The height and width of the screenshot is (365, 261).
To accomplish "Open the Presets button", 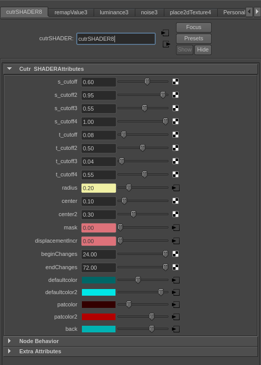I will click(194, 38).
